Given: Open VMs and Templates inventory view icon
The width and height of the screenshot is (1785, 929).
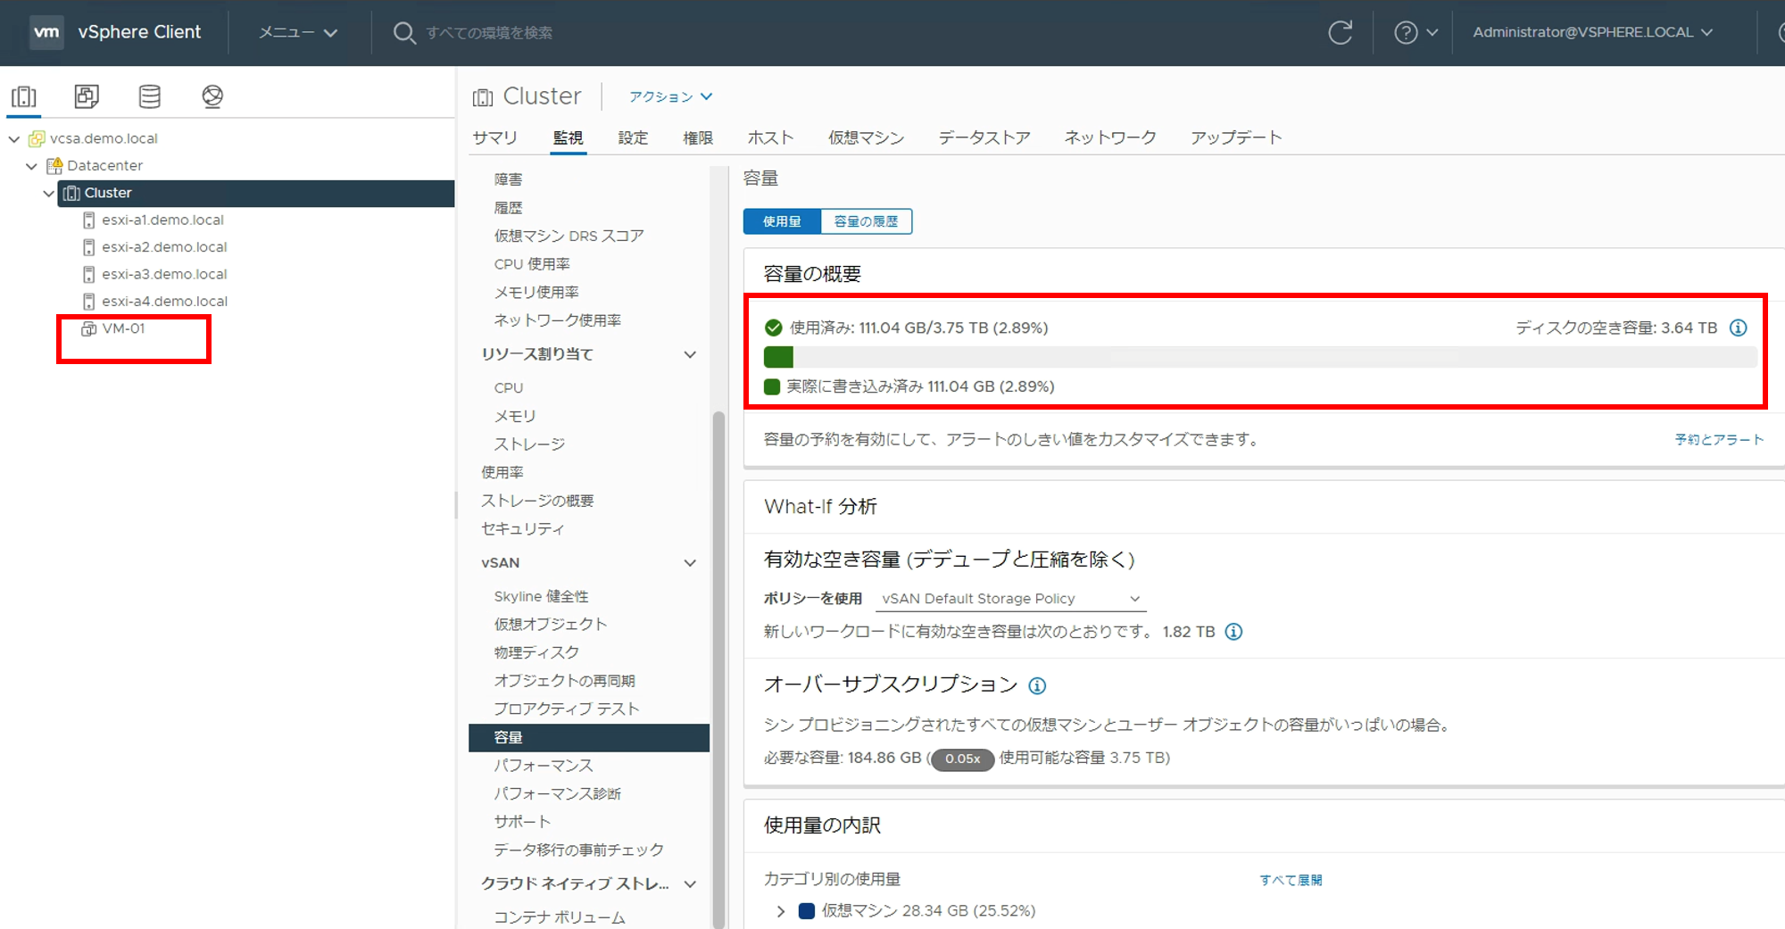Looking at the screenshot, I should click(x=87, y=96).
